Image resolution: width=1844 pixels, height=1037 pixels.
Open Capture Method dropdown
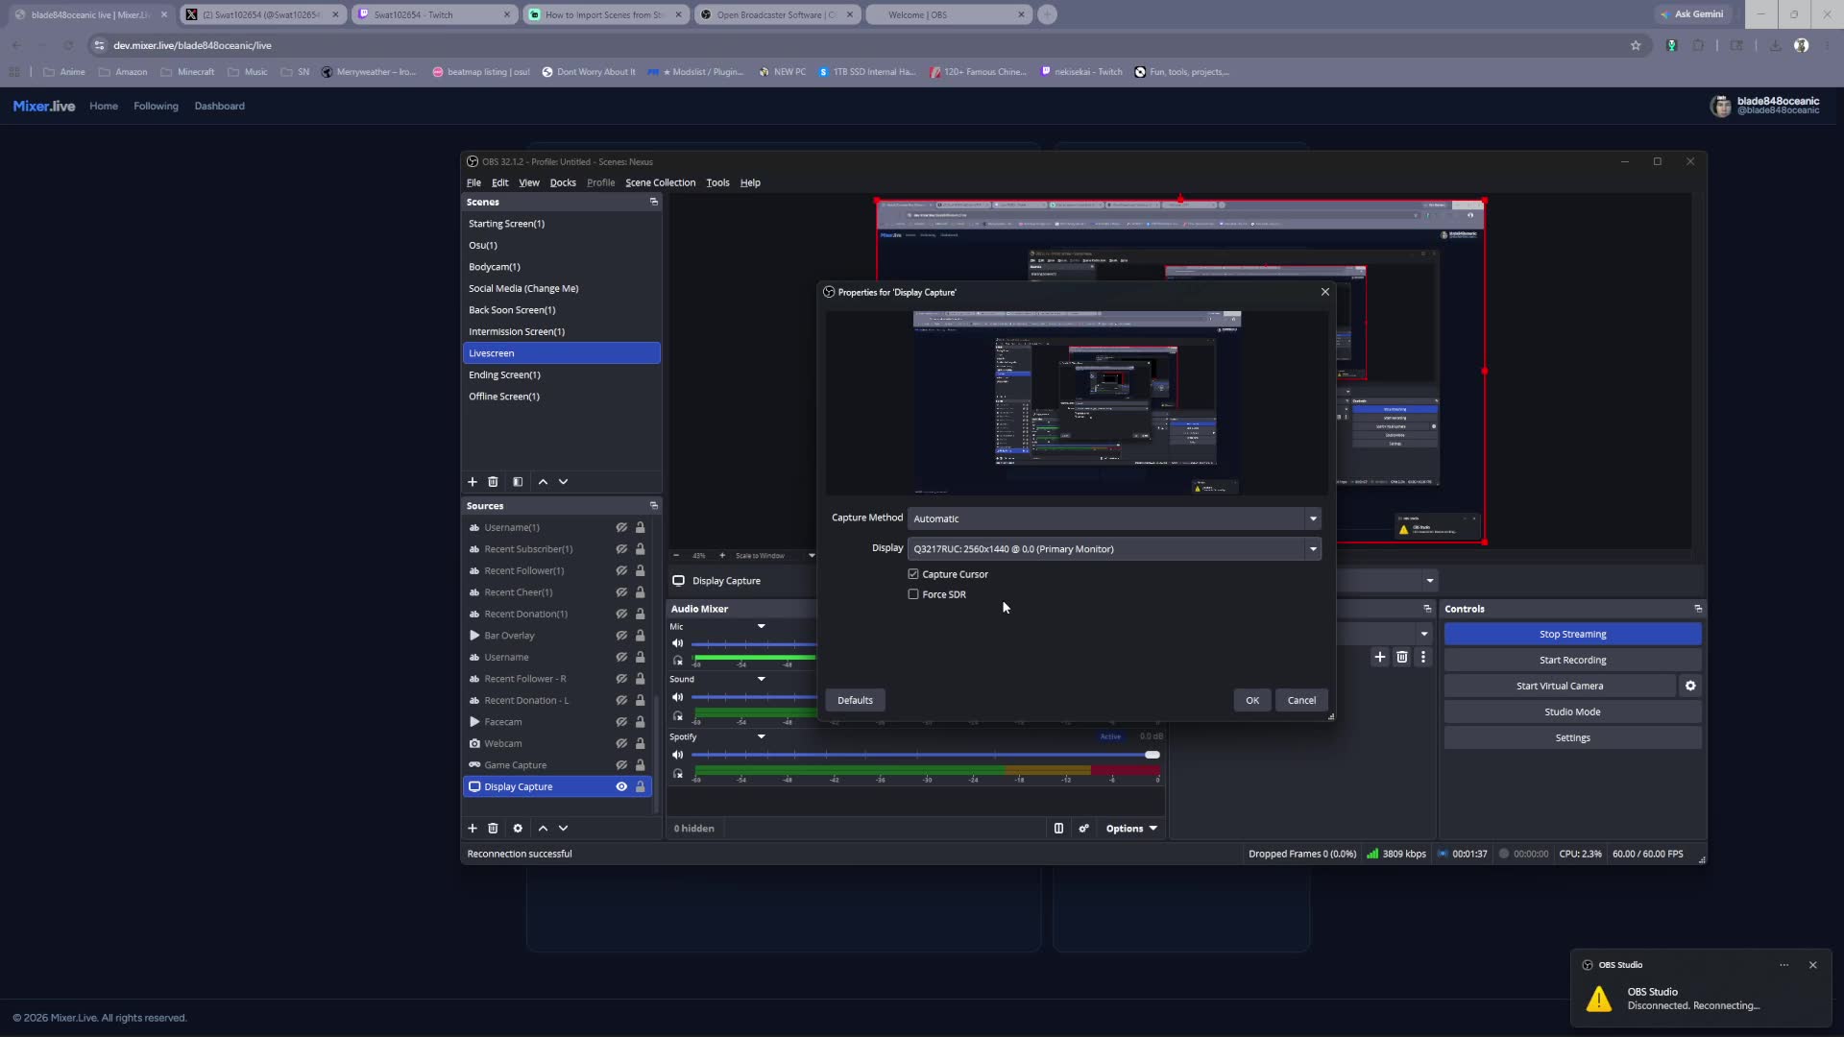point(1114,518)
